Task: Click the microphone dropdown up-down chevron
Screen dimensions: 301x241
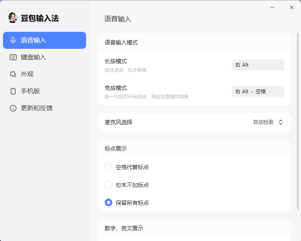Action: [x=281, y=122]
